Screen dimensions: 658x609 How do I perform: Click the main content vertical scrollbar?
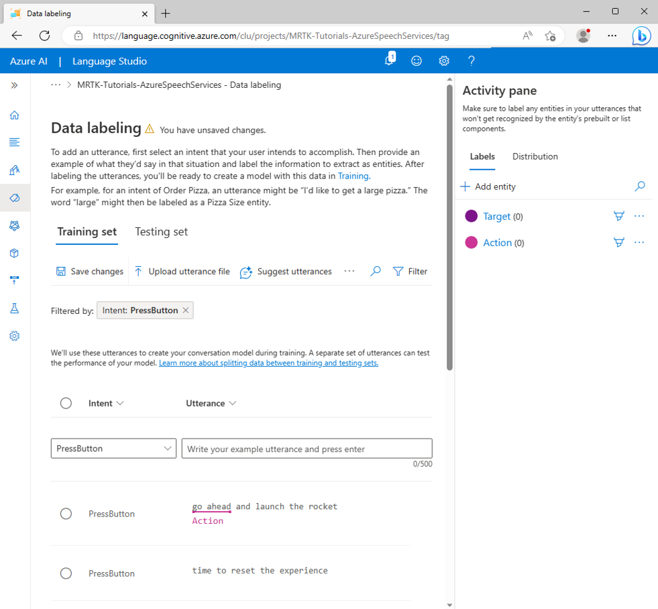pyautogui.click(x=449, y=227)
